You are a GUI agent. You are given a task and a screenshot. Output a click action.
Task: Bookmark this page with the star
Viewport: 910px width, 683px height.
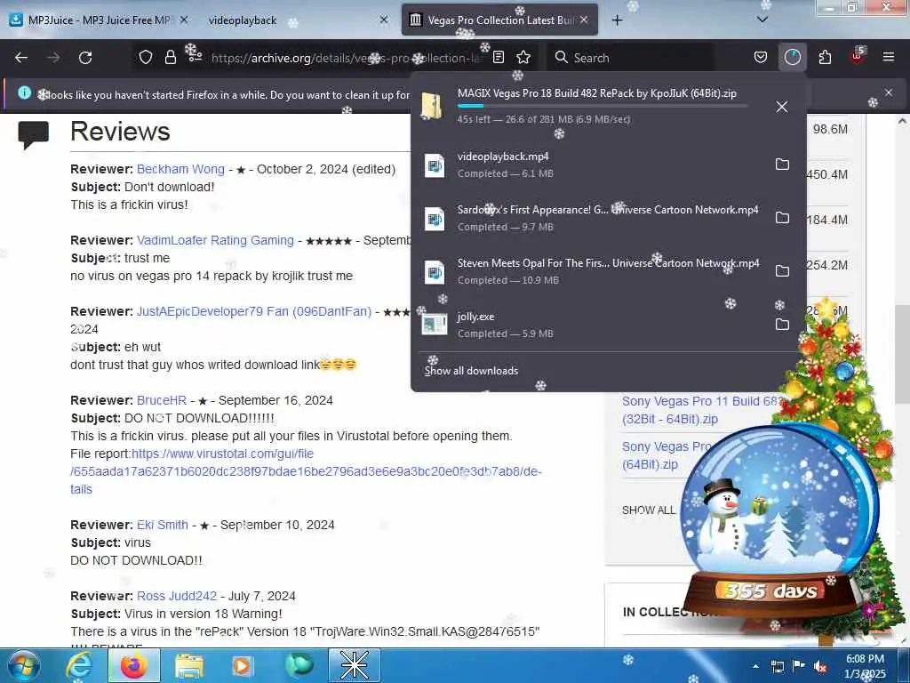tap(523, 57)
